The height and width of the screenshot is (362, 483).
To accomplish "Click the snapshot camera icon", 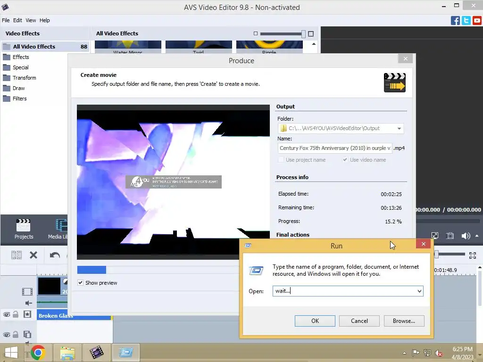I will [x=450, y=236].
